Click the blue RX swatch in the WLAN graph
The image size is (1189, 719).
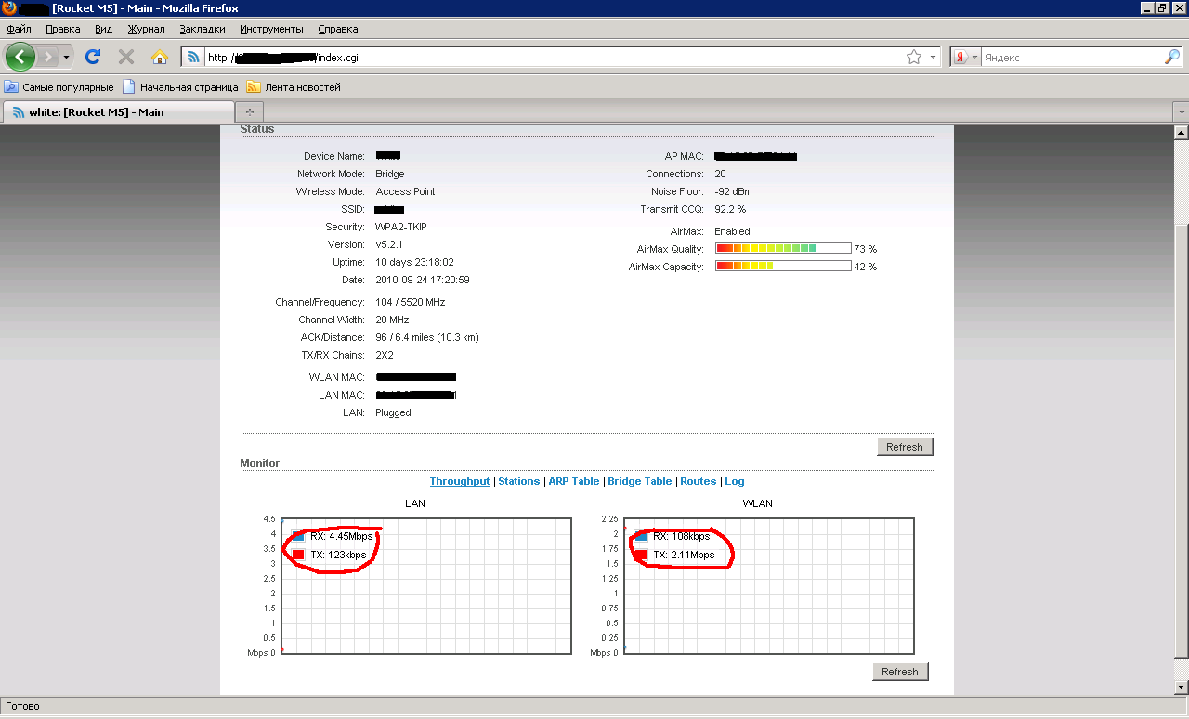(x=641, y=536)
